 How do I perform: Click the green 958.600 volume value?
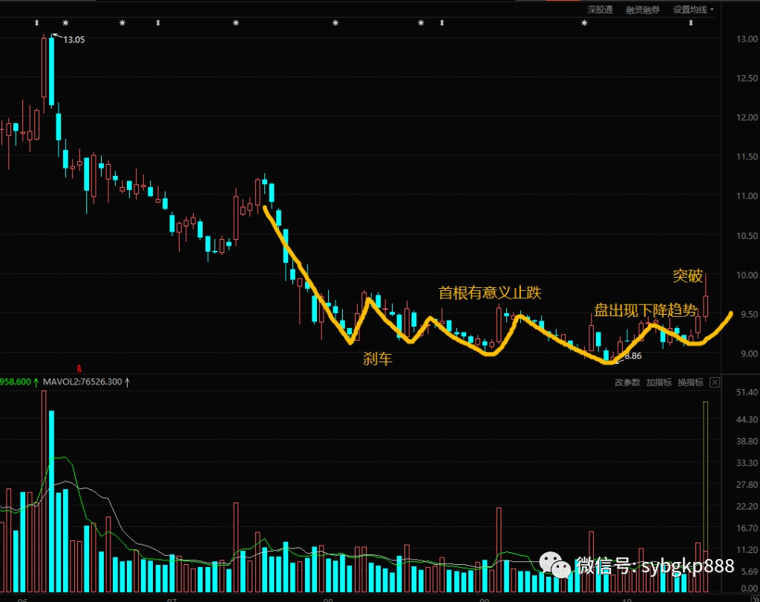coord(16,382)
